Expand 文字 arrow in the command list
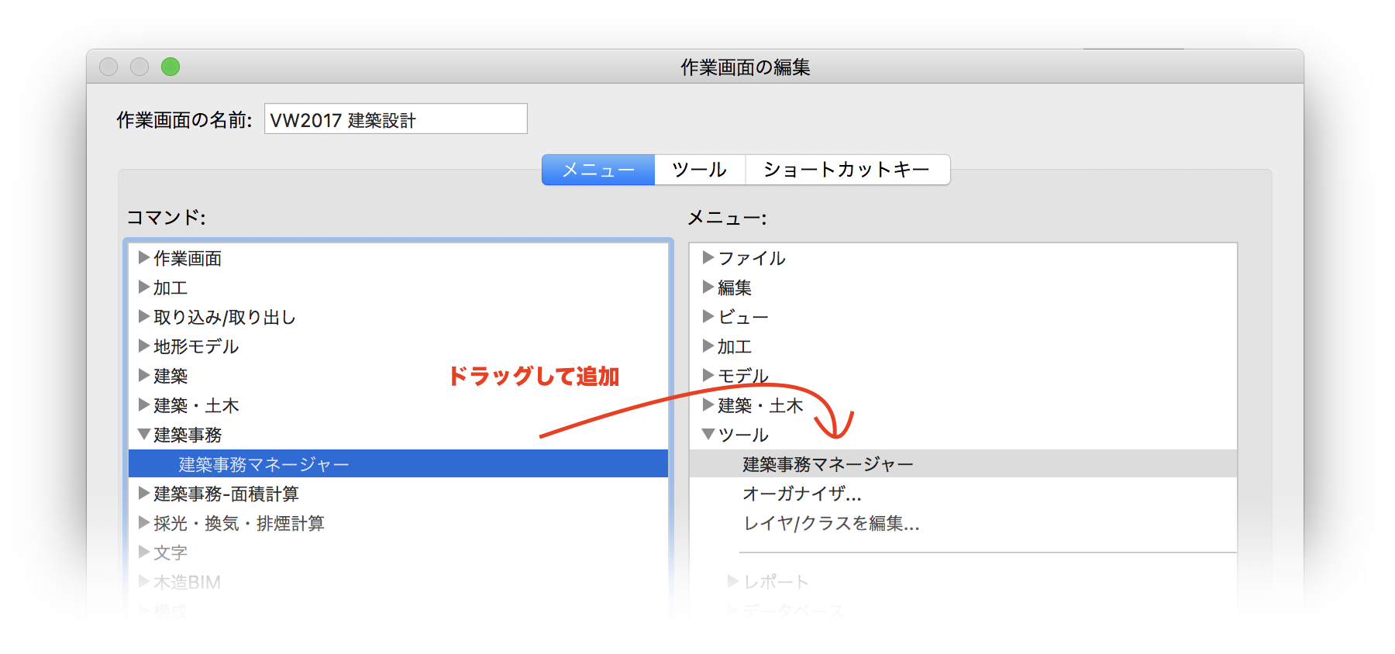This screenshot has height=654, width=1395. coord(143,552)
